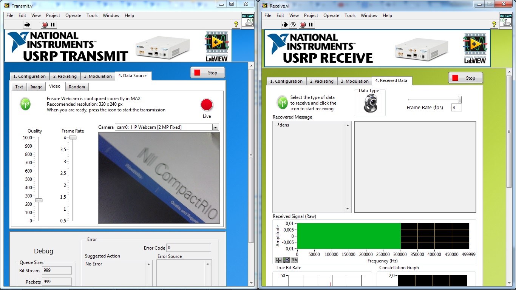This screenshot has width=516, height=290.
Task: Click the webcam preview image
Action: pyautogui.click(x=159, y=177)
